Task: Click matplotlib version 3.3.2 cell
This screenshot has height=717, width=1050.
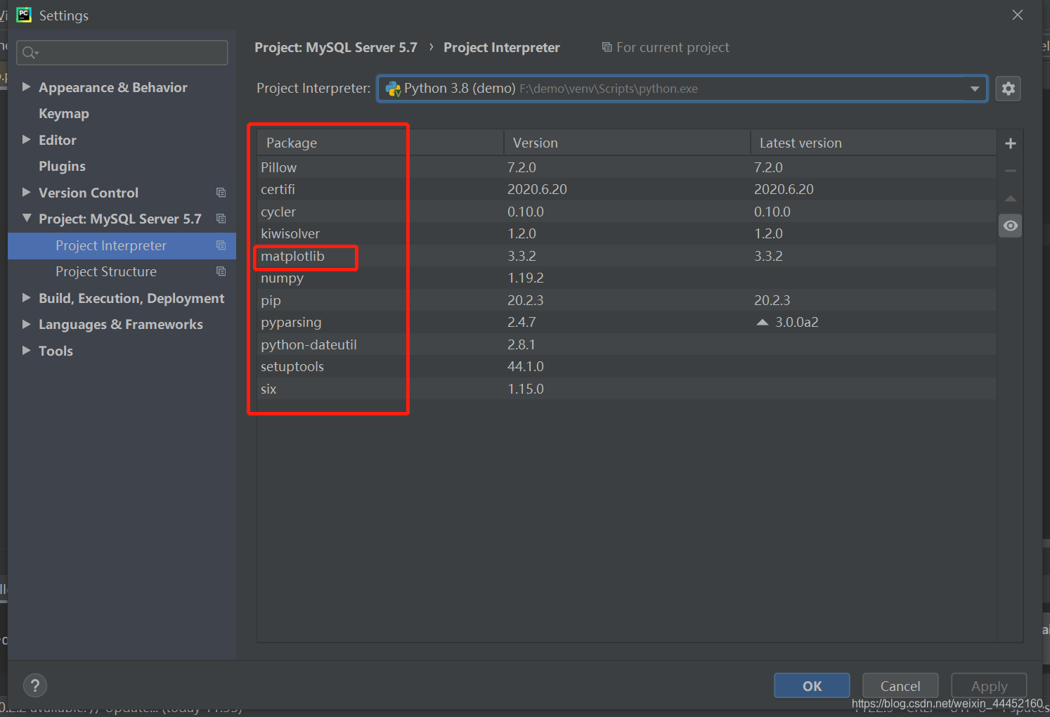Action: click(521, 256)
